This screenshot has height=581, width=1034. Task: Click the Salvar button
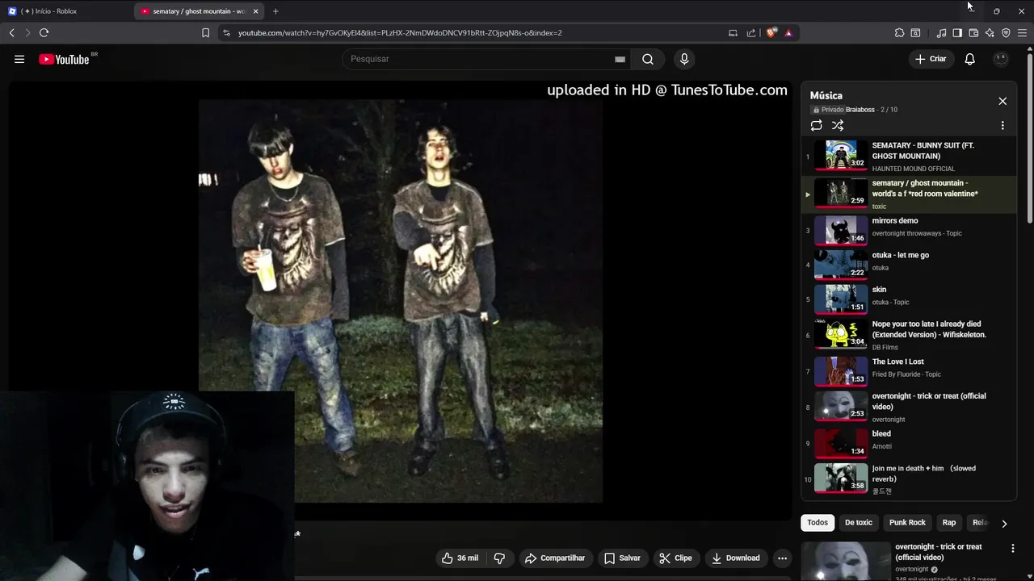coord(622,558)
